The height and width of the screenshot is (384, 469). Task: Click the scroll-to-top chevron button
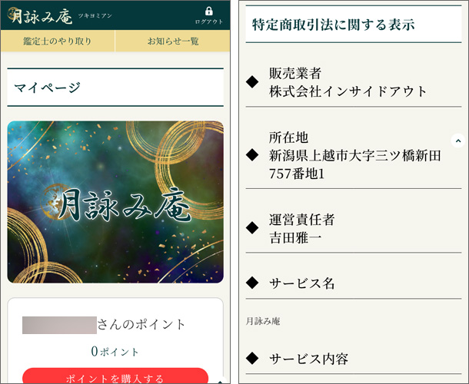coord(457,141)
